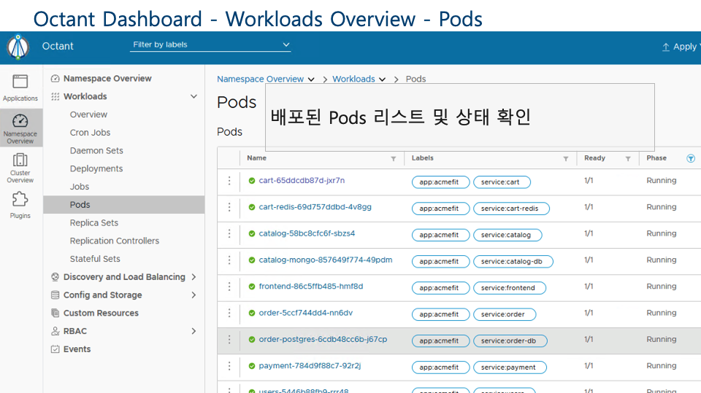Screen dimensions: 701x393
Task: Open Cluster Overview sidebar icon
Action: [20, 160]
